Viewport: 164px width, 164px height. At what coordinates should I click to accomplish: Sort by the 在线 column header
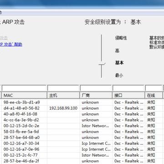[x=154, y=95]
